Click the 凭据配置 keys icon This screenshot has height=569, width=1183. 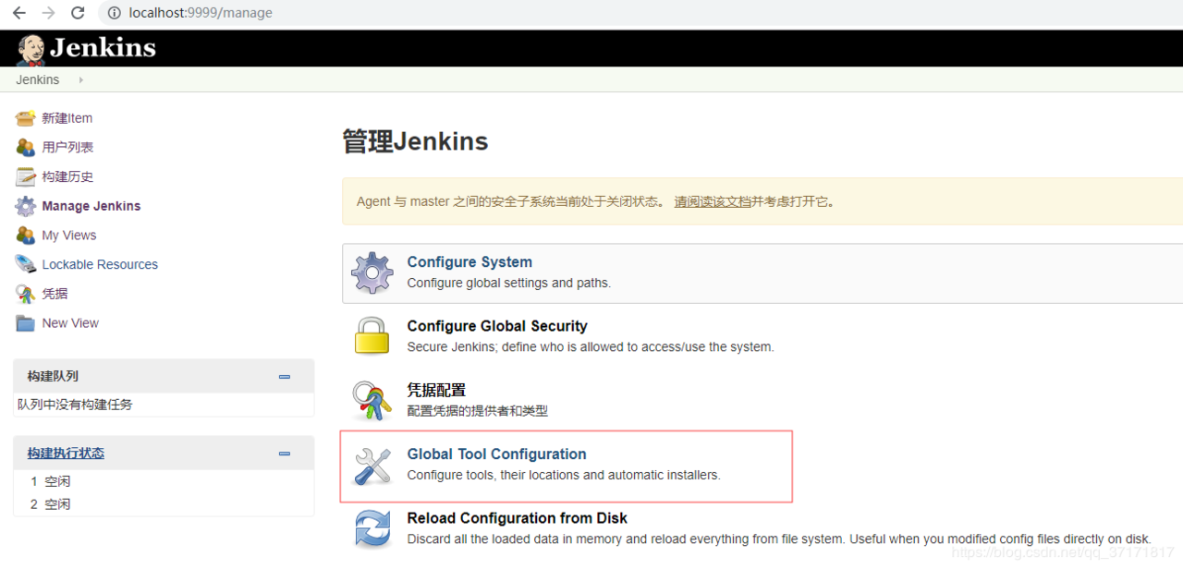tap(372, 400)
